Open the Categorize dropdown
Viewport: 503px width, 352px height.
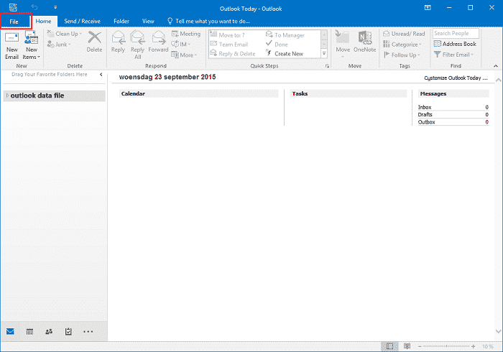pyautogui.click(x=402, y=45)
